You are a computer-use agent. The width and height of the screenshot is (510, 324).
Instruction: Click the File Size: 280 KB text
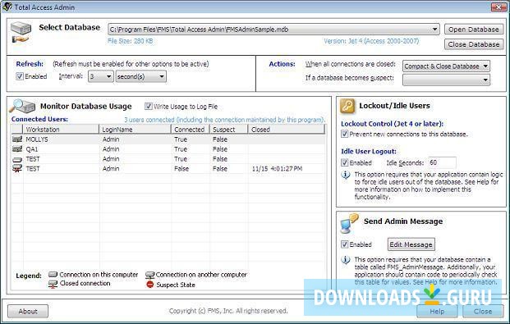pyautogui.click(x=130, y=41)
